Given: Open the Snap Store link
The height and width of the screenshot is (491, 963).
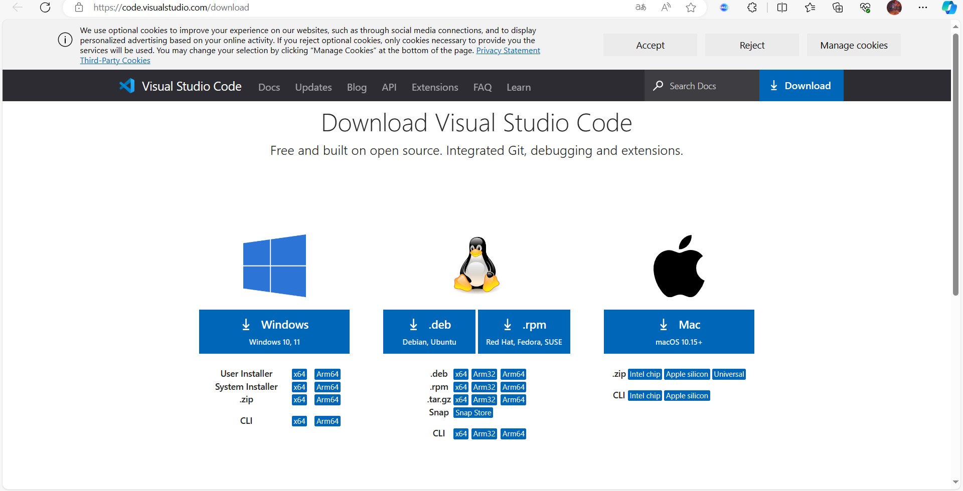Looking at the screenshot, I should point(473,413).
